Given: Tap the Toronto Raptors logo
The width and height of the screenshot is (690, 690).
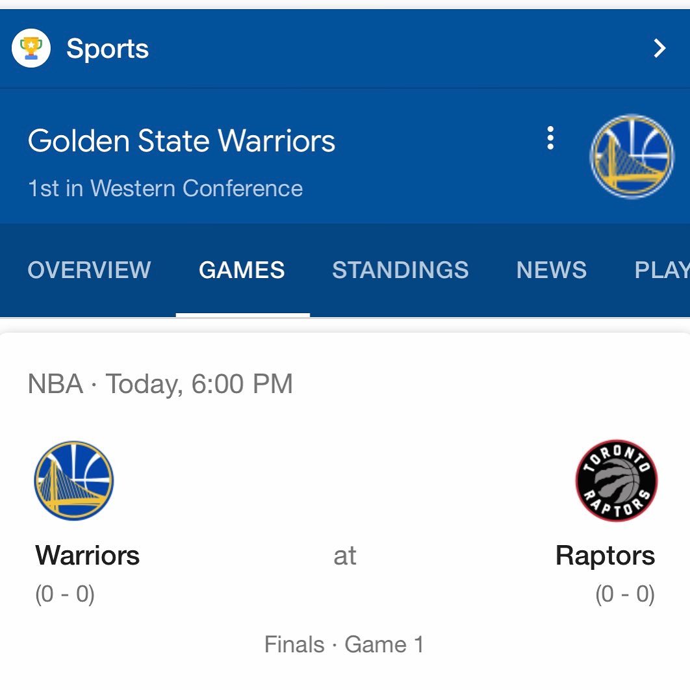Looking at the screenshot, I should (x=616, y=481).
